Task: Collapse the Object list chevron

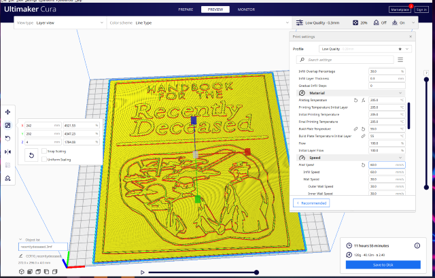Action: 20,239
